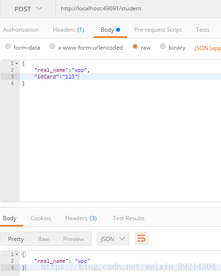Select the form-data radio button

(x=8, y=46)
